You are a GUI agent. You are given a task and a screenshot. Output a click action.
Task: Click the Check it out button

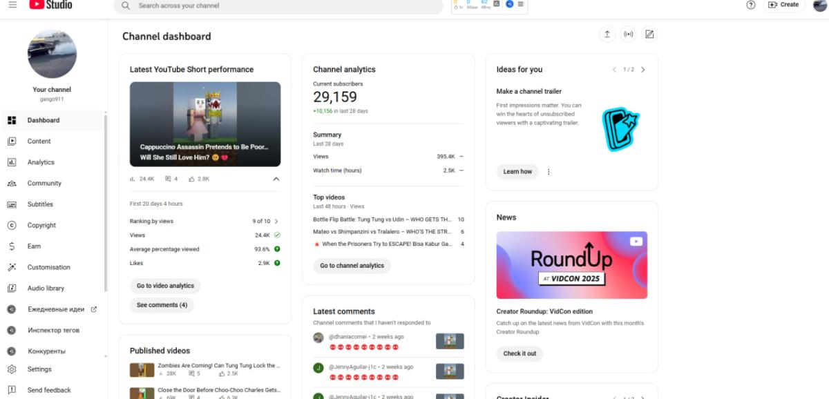pyautogui.click(x=520, y=353)
